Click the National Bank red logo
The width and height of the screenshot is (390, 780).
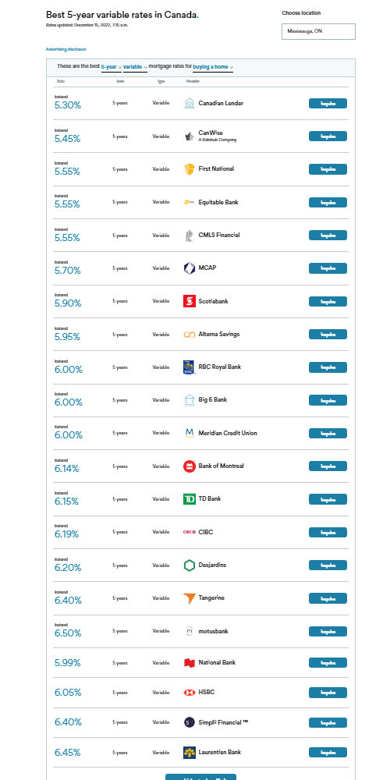[x=189, y=662]
